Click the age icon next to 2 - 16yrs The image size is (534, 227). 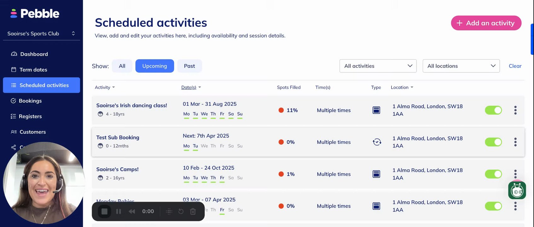click(x=100, y=178)
